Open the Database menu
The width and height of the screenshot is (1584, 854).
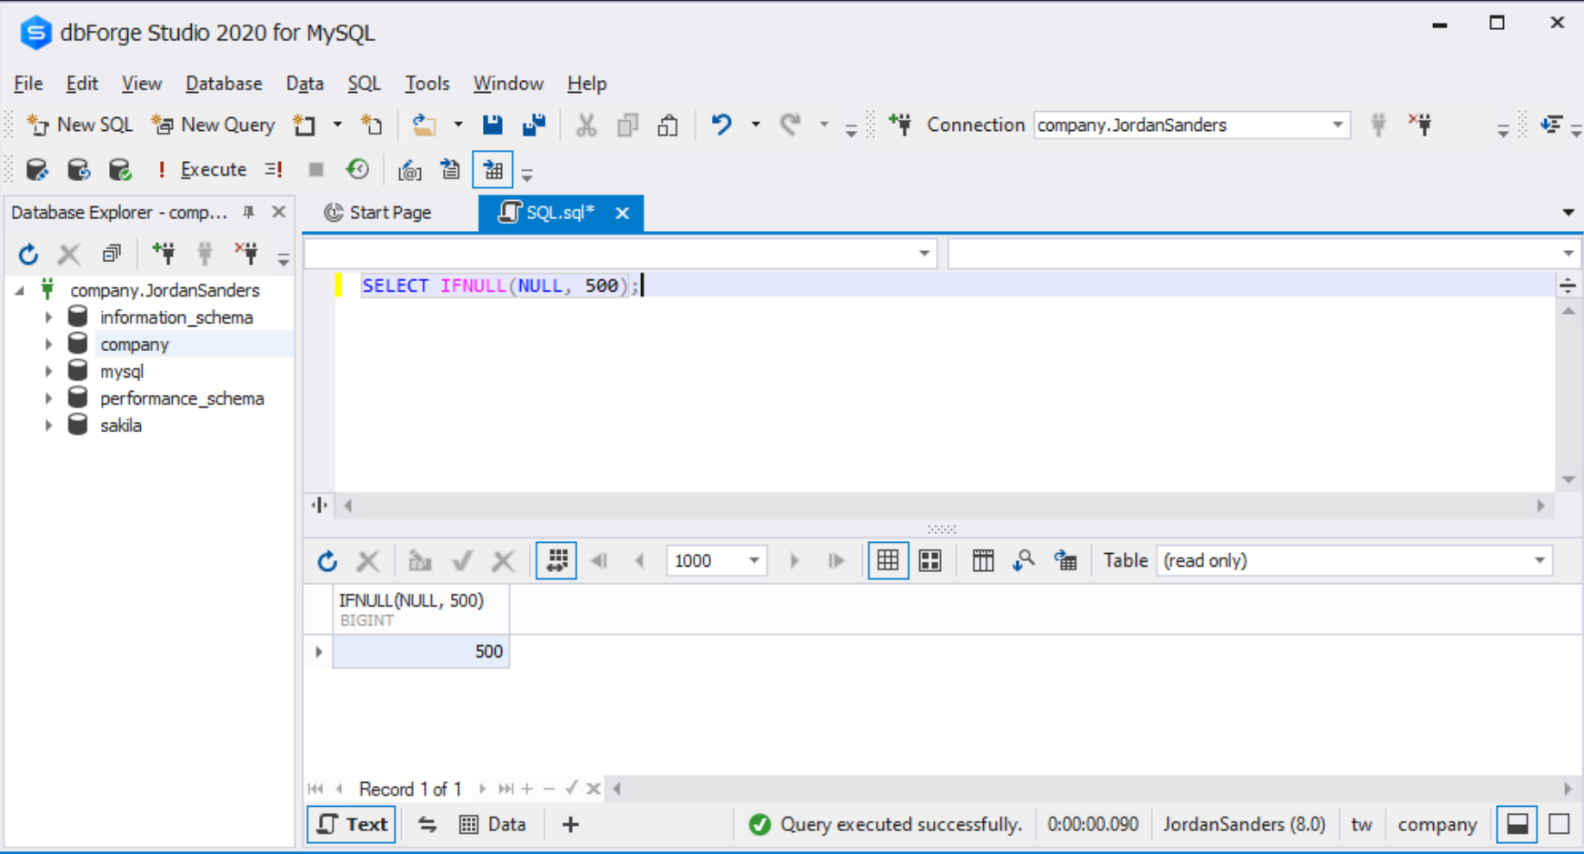(224, 84)
